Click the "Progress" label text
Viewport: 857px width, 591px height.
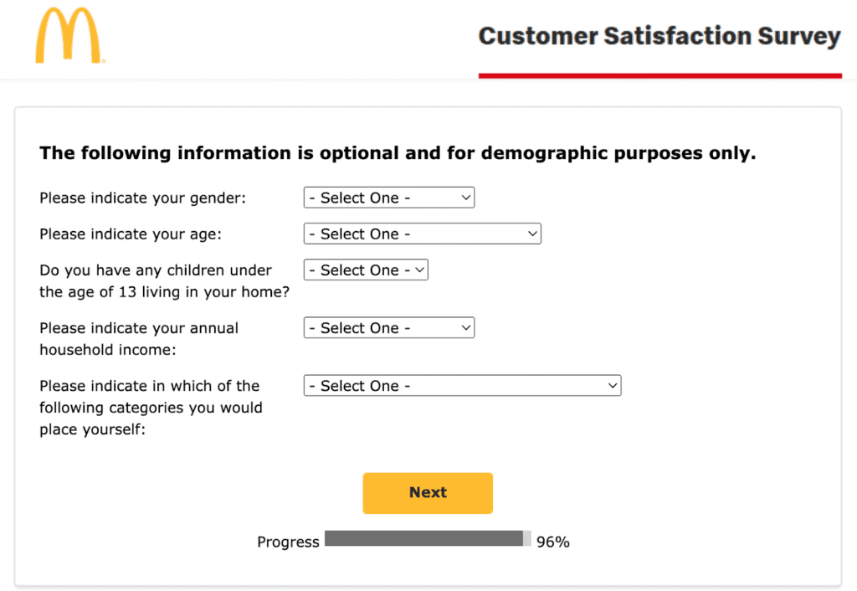tap(288, 542)
